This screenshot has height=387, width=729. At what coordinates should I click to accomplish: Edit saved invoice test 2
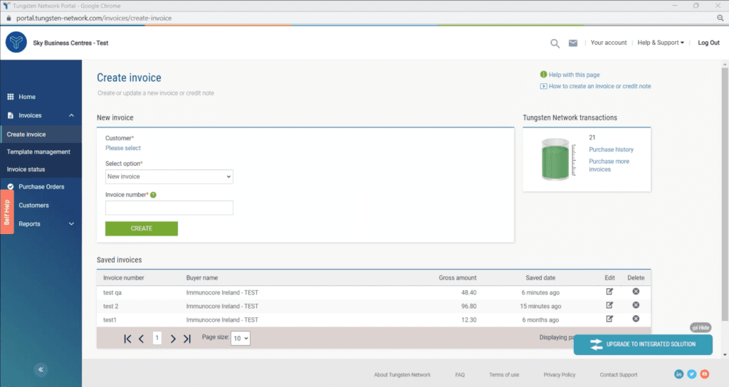tap(609, 305)
